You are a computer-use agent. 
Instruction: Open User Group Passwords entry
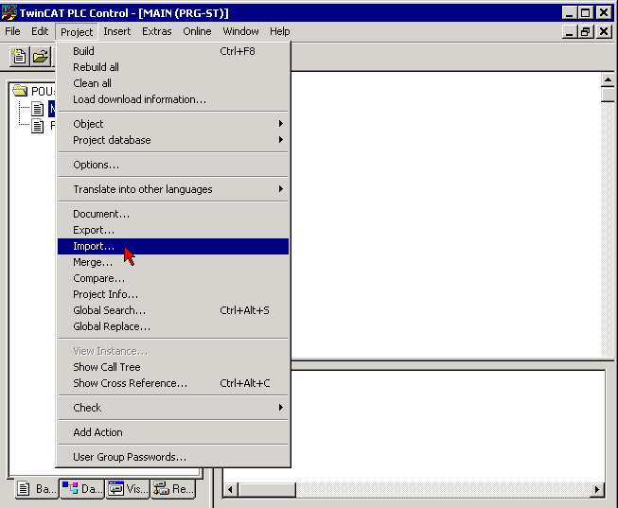click(173, 457)
